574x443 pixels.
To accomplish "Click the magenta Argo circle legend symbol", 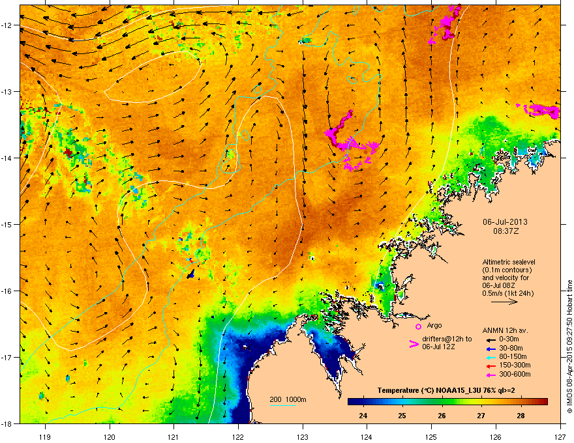I will click(x=418, y=326).
